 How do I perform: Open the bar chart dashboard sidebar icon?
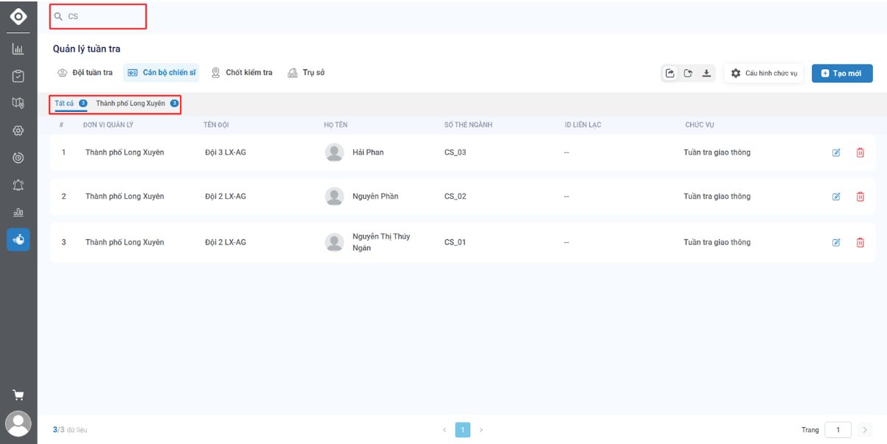18,49
